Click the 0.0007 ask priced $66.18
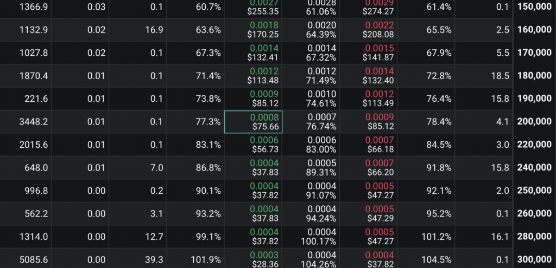The width and height of the screenshot is (556, 268). (375, 145)
